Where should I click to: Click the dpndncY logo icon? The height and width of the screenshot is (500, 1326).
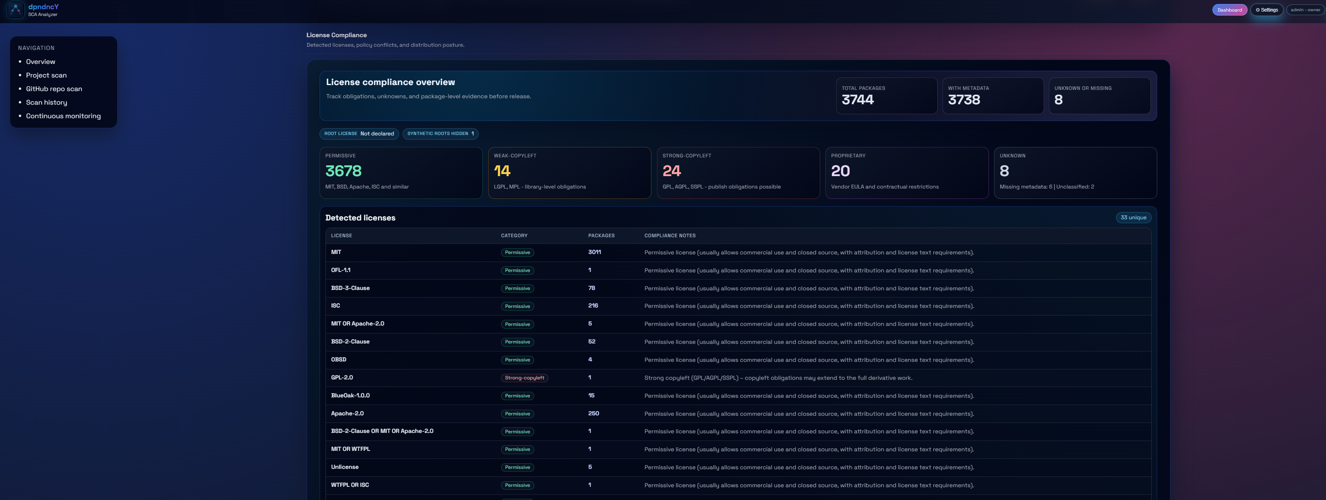16,10
